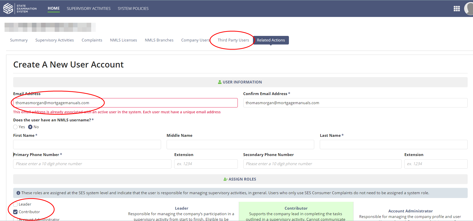Open the NMLS Branches tab
The height and width of the screenshot is (221, 473).
click(x=159, y=40)
